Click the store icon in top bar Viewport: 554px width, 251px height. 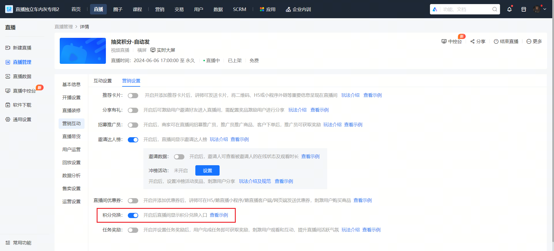pyautogui.click(x=524, y=9)
